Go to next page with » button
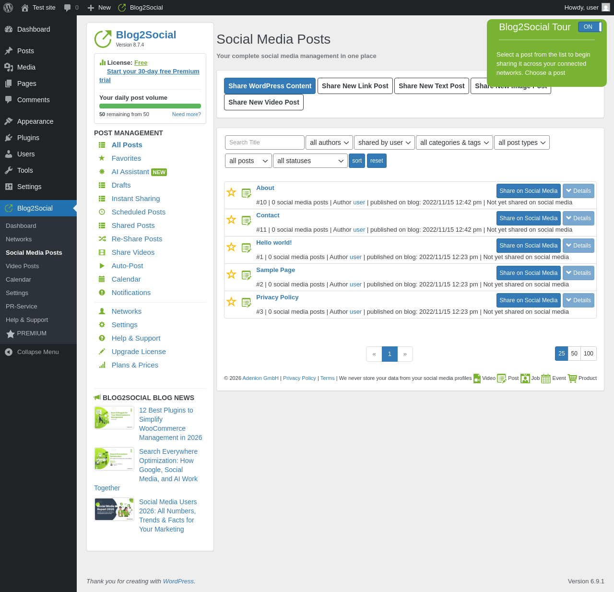The image size is (614, 592). pos(405,354)
